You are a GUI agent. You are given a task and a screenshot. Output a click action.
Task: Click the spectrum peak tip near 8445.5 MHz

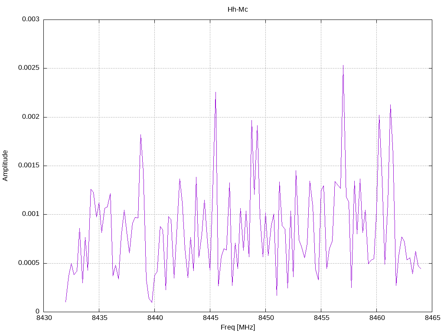[216, 92]
